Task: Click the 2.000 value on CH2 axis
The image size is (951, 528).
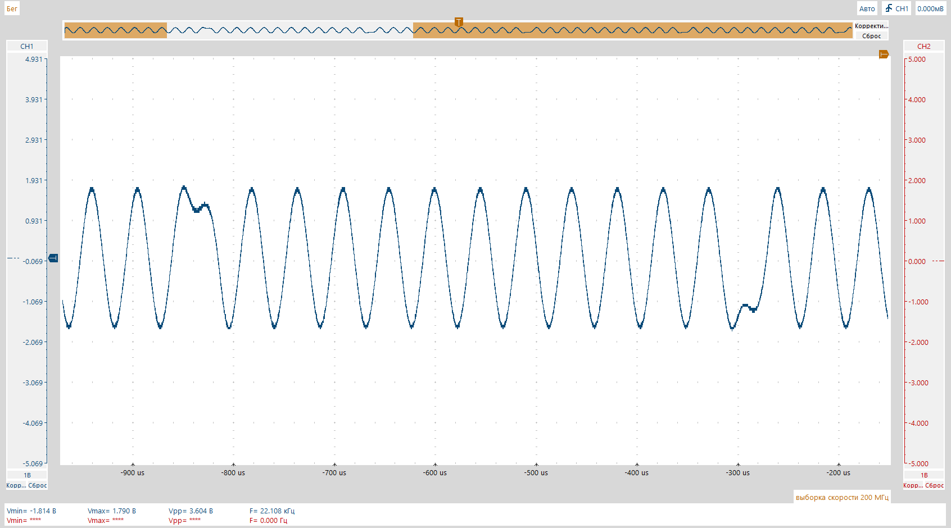Action: pyautogui.click(x=917, y=180)
